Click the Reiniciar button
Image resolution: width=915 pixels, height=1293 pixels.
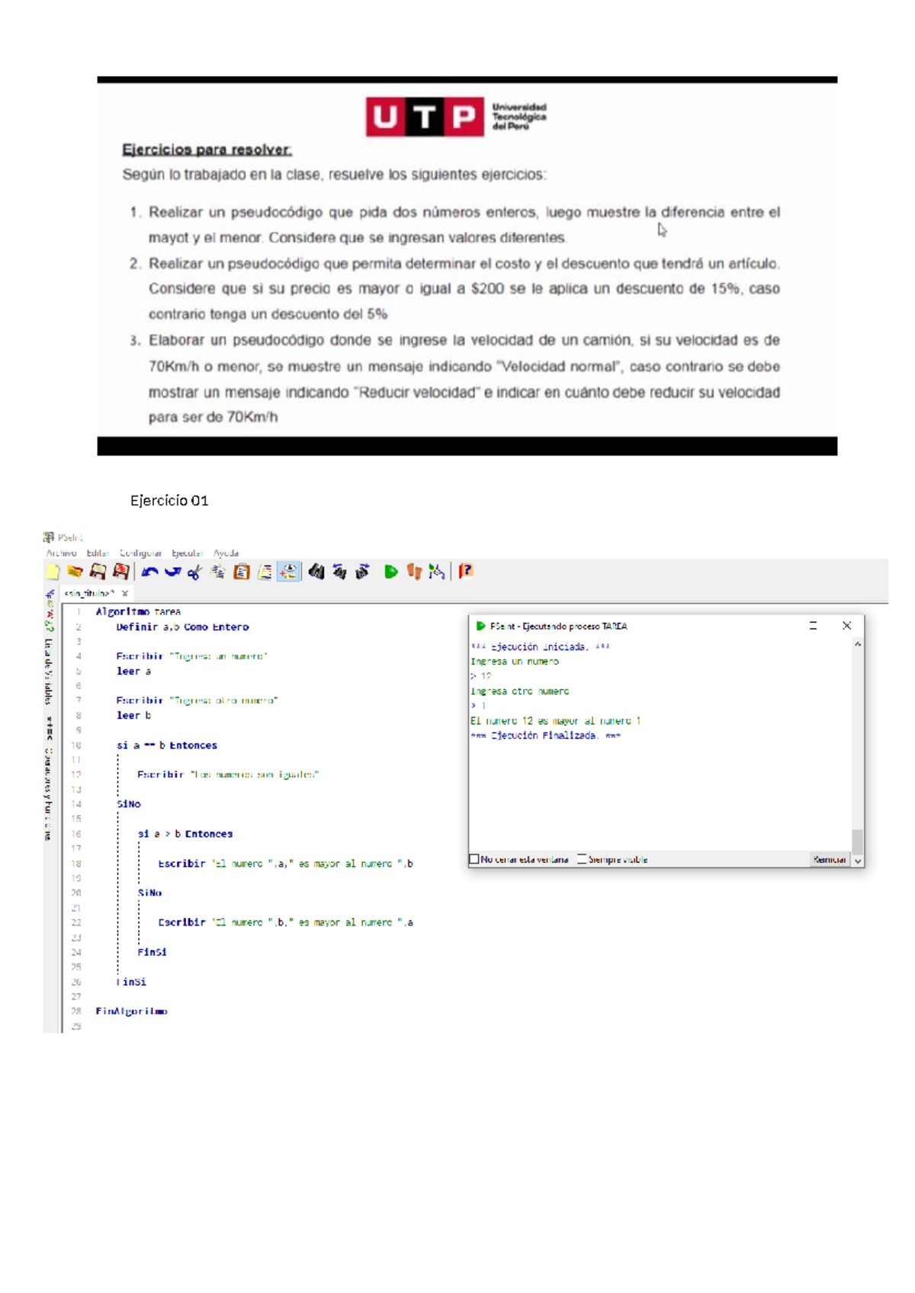tap(829, 859)
